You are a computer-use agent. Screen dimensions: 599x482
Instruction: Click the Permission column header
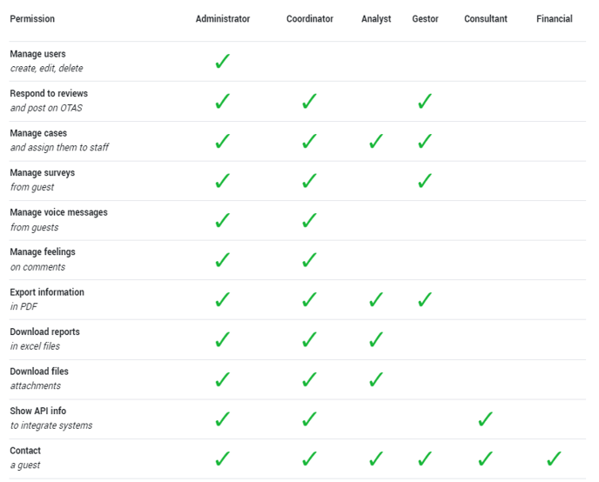click(x=32, y=18)
